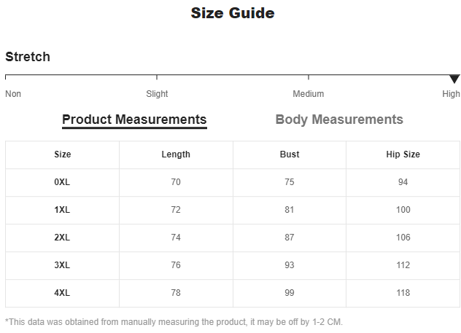Select the 1XL size row label

63,210
